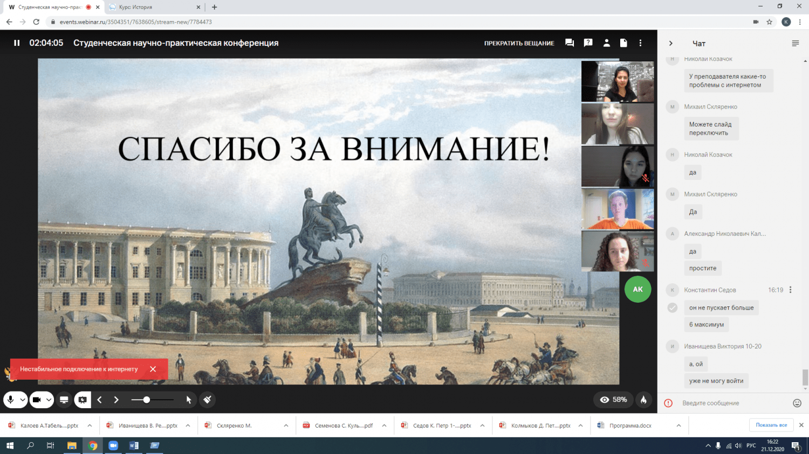
Task: Open the chat panel menu icon
Action: [x=795, y=43]
